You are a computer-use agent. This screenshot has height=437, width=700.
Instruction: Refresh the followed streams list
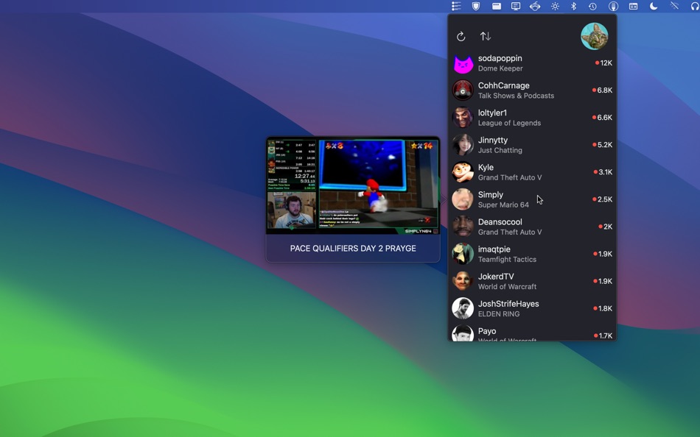click(461, 35)
